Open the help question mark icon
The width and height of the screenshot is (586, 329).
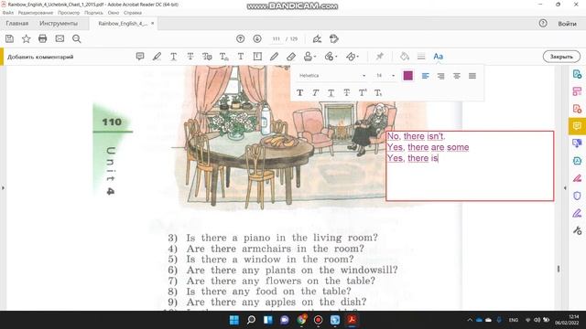(x=543, y=23)
